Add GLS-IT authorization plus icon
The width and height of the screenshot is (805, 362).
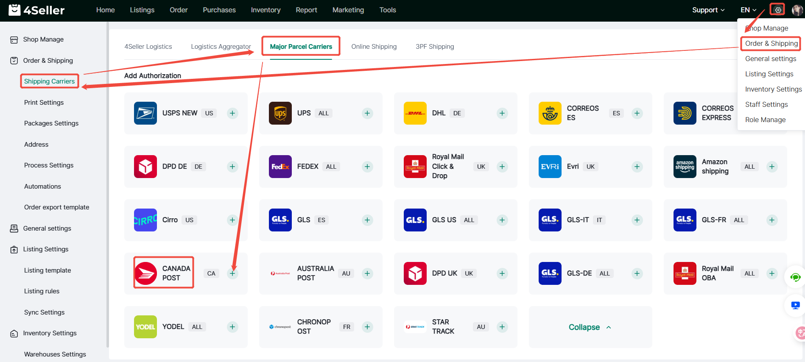pos(637,220)
